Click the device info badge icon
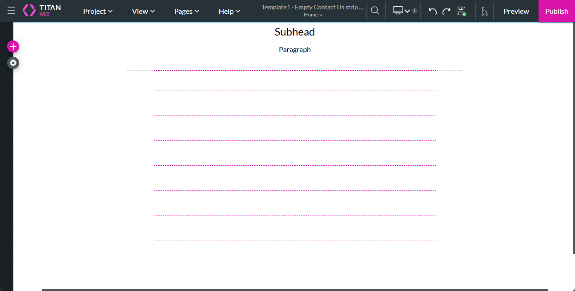The height and width of the screenshot is (291, 575). [414, 11]
